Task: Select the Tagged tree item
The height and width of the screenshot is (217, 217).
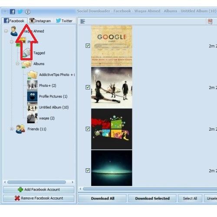Action: pyautogui.click(x=39, y=53)
